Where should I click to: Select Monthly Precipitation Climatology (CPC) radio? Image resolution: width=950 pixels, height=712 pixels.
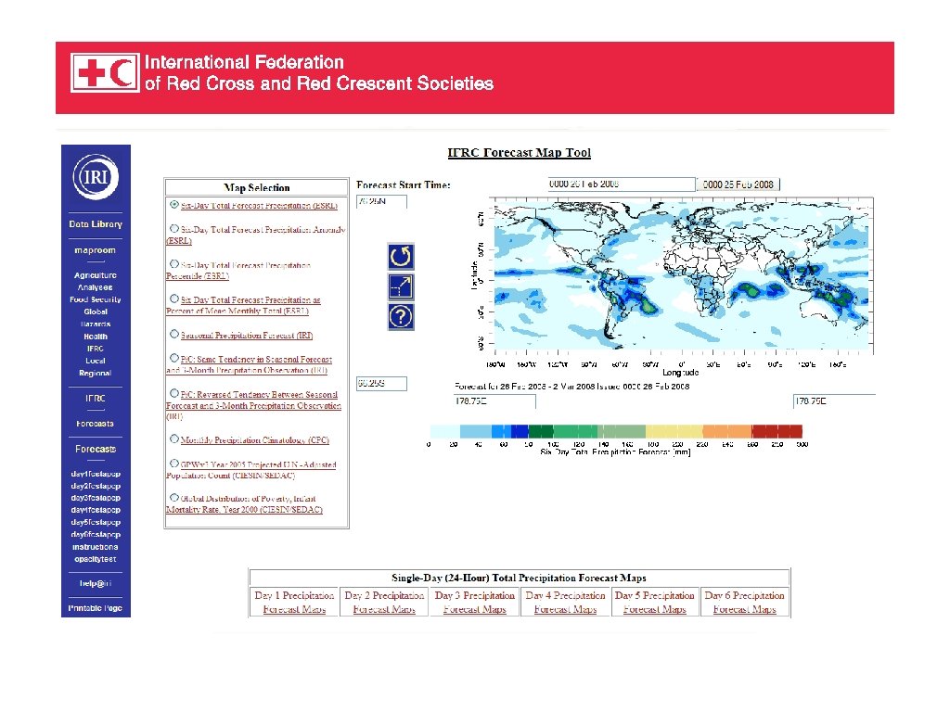[173, 439]
